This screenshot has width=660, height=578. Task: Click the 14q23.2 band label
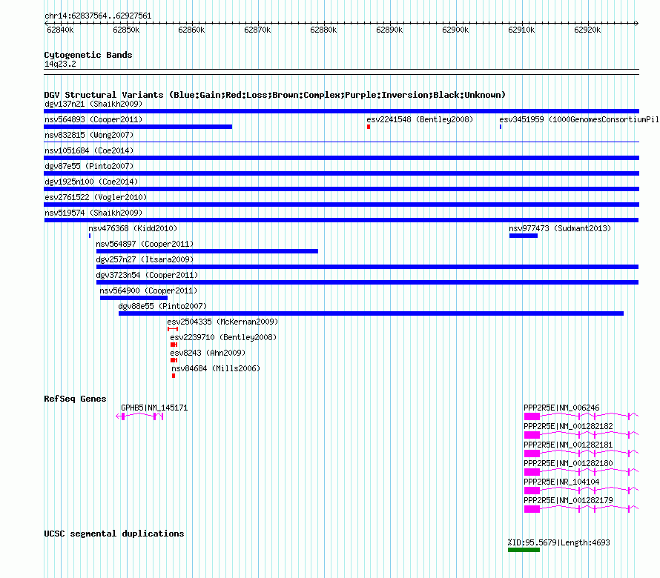point(60,64)
